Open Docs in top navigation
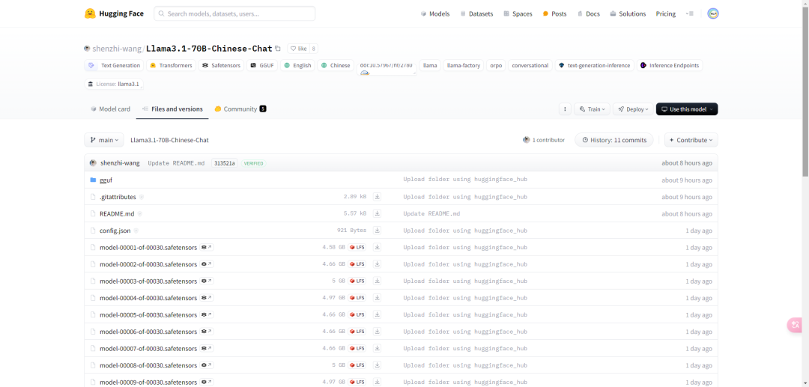 tap(589, 14)
